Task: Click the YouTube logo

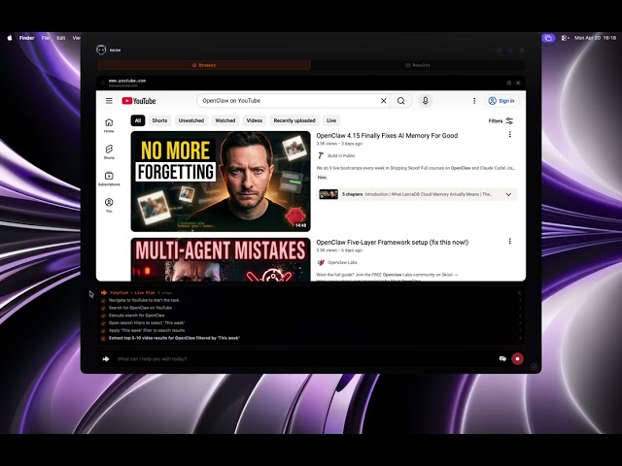Action: click(138, 101)
